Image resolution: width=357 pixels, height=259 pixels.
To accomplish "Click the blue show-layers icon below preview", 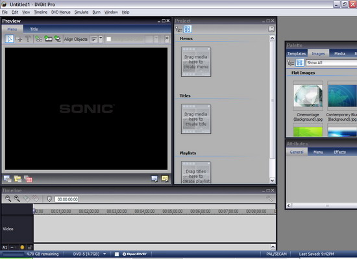I will [7, 179].
